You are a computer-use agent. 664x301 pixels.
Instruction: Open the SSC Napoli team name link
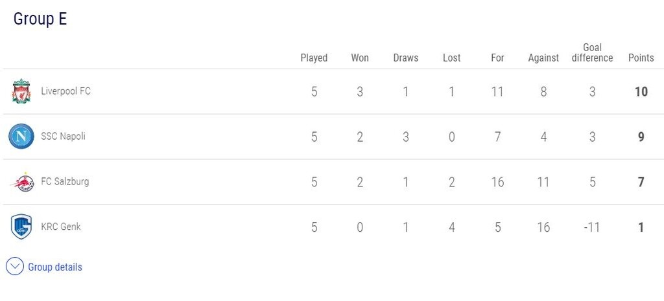click(x=63, y=137)
